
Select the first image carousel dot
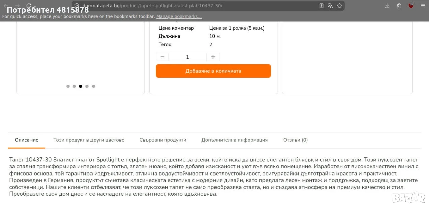[68, 86]
